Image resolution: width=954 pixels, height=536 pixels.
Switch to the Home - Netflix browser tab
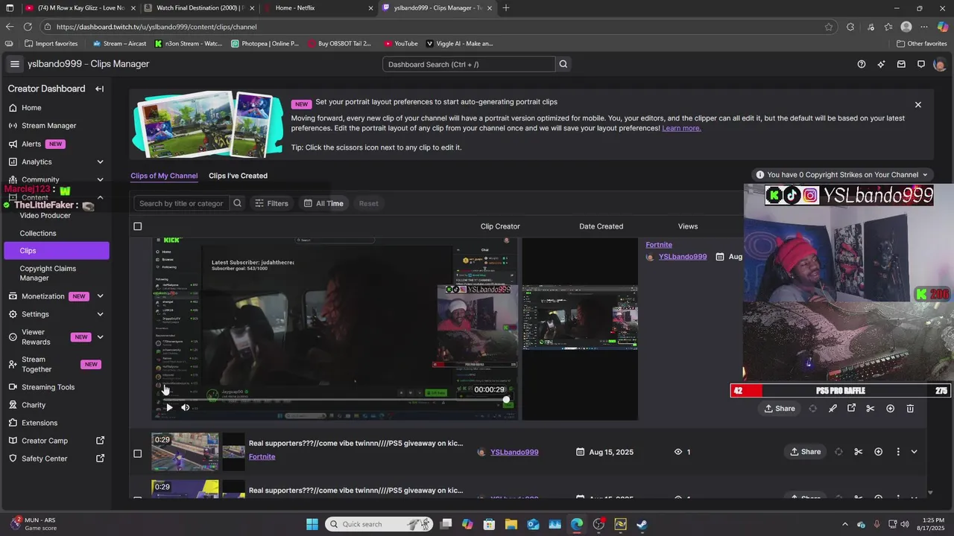coord(318,8)
